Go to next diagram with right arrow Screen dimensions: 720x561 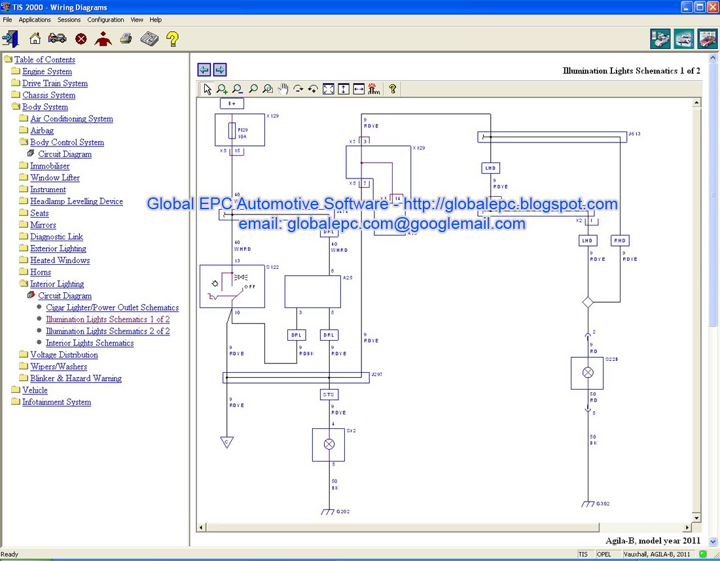220,70
